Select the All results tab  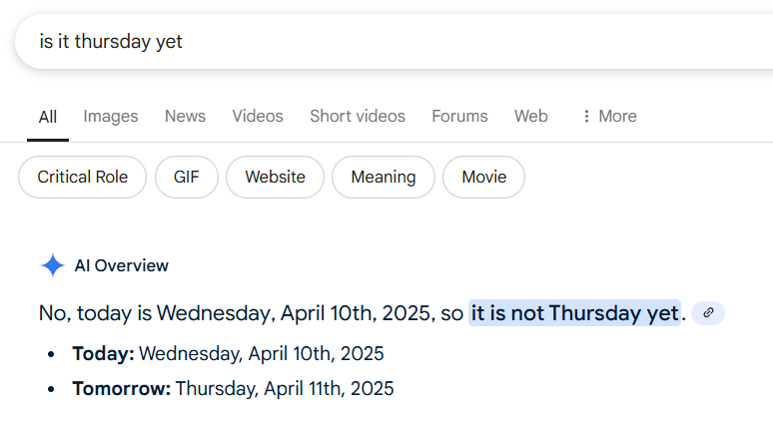(48, 117)
